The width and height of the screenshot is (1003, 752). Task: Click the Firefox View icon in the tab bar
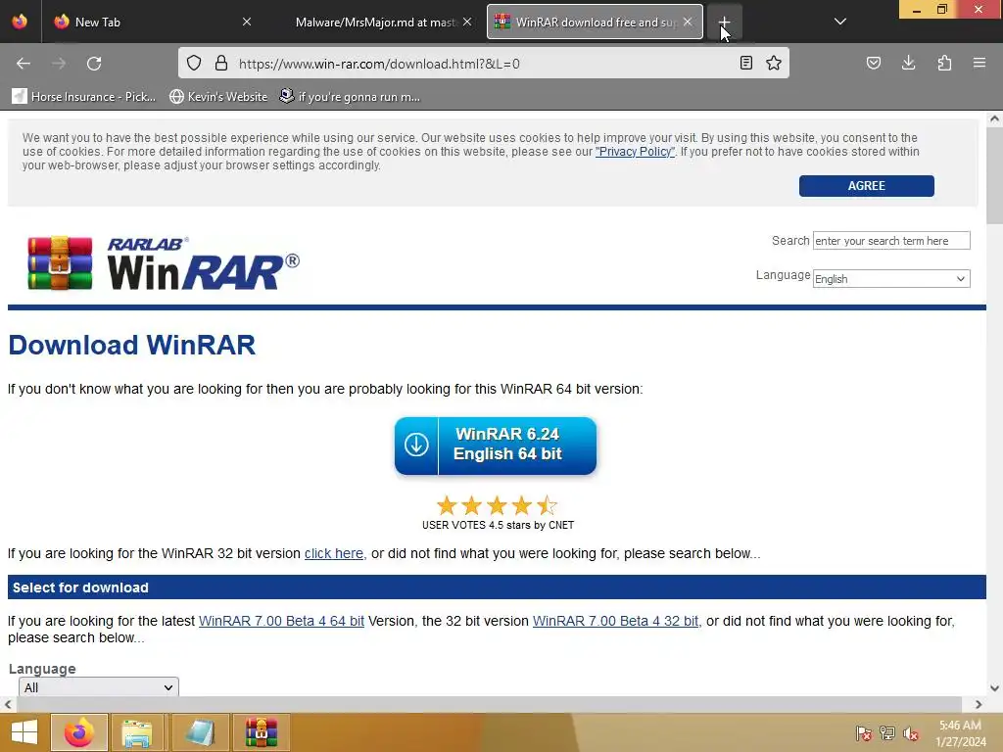(20, 22)
